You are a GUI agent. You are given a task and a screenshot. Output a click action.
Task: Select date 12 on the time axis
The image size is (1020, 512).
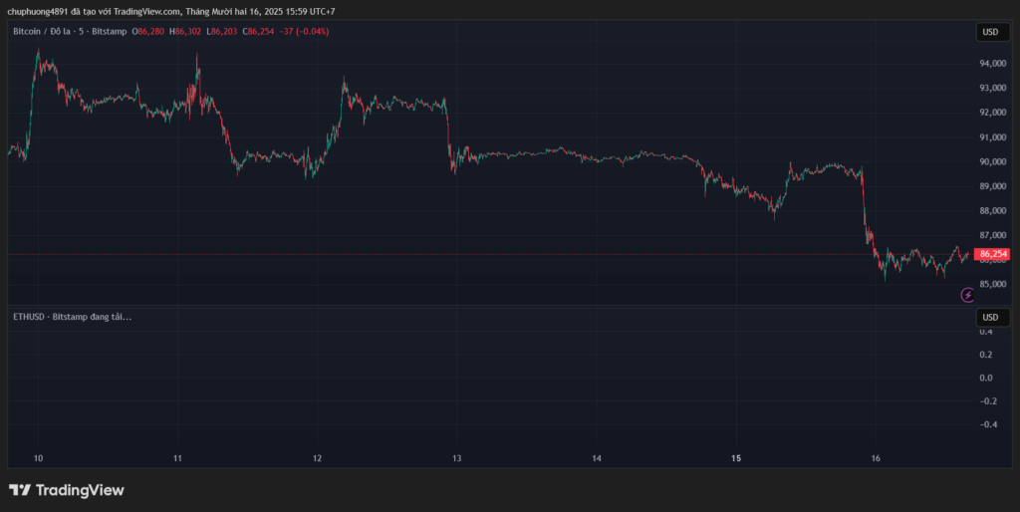point(317,458)
